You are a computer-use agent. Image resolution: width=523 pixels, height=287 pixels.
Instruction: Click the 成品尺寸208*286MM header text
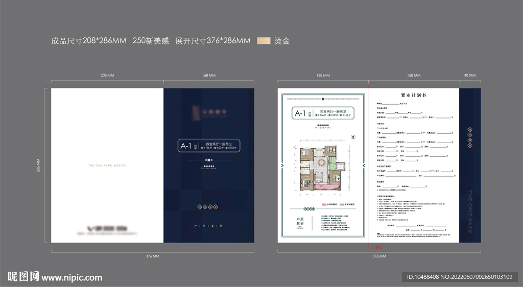(89, 41)
